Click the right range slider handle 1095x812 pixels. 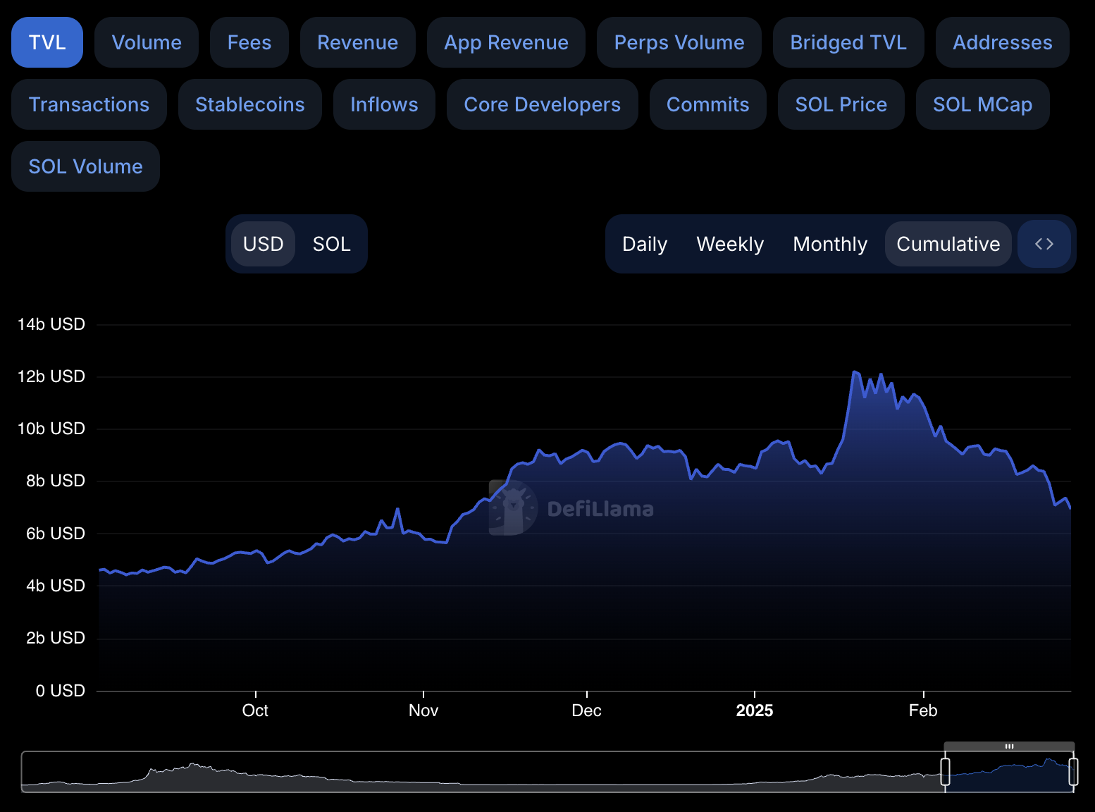1072,771
